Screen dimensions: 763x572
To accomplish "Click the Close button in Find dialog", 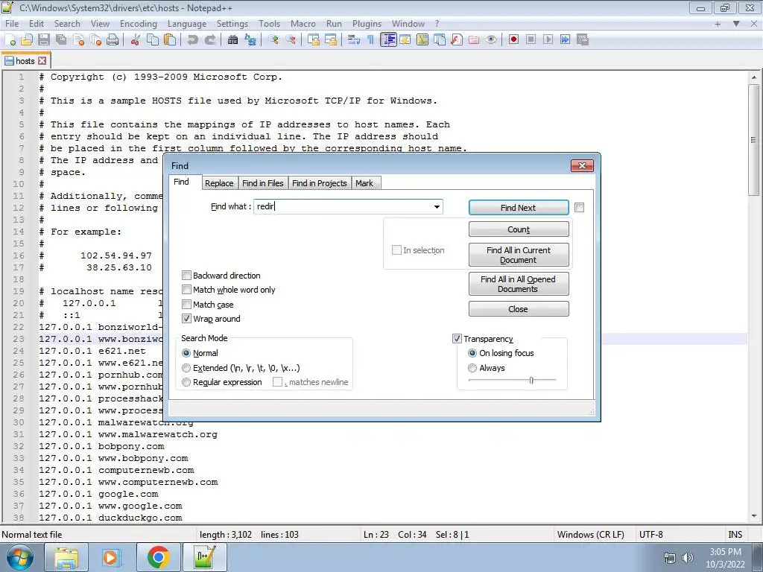I will tap(519, 309).
